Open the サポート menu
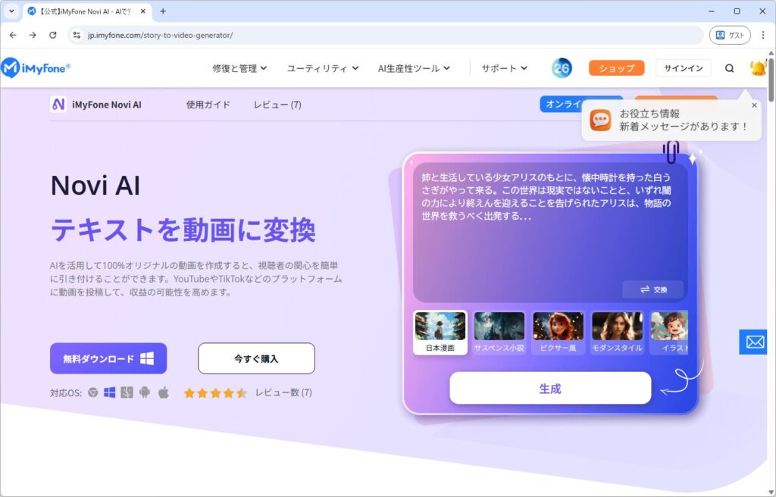Screen dimensions: 776x497 tap(504, 68)
